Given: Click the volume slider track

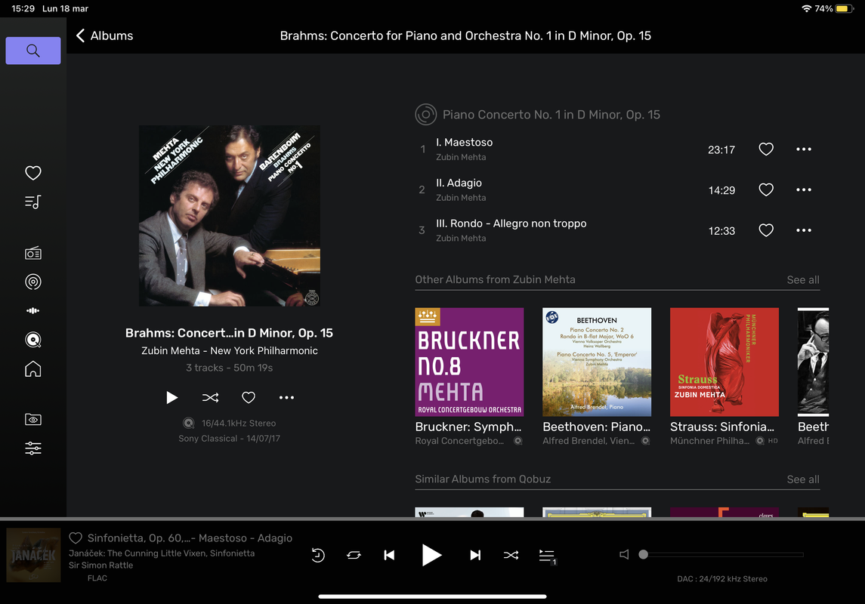Looking at the screenshot, I should [x=723, y=554].
